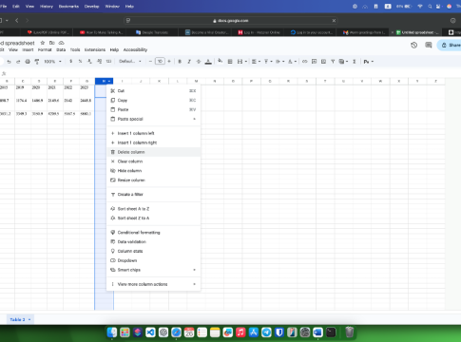Screen dimensions: 461x342
Task: Check the cloud save status icon
Action: [62, 43]
